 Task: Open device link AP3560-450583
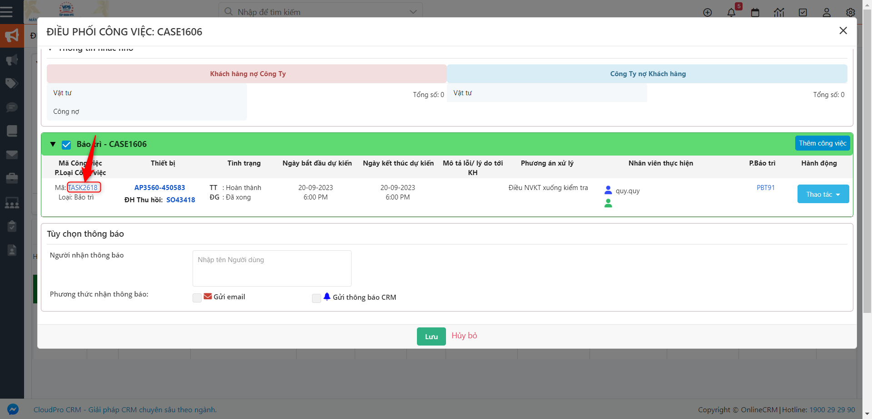160,188
